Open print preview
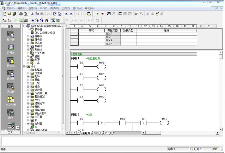Screen dimensions: 225x153 (26, 14)
